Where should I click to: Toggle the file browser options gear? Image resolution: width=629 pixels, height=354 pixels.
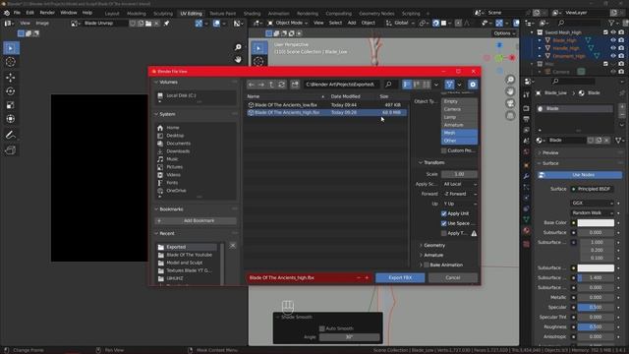473,85
